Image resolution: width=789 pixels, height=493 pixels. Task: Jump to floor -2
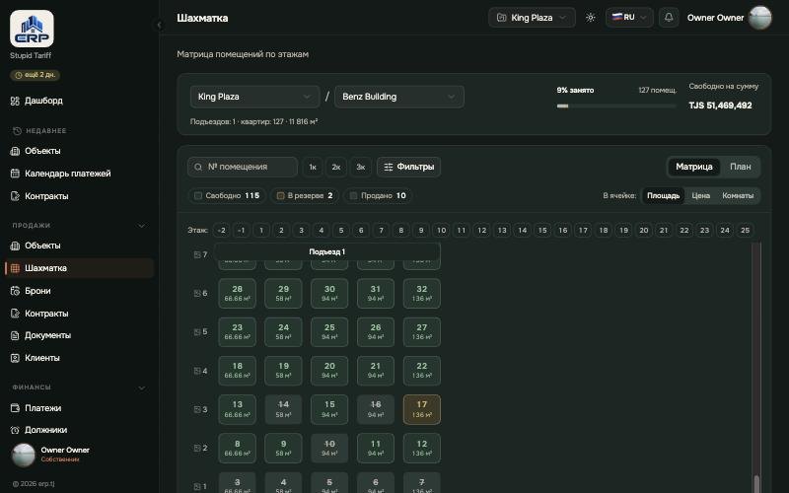(x=221, y=231)
